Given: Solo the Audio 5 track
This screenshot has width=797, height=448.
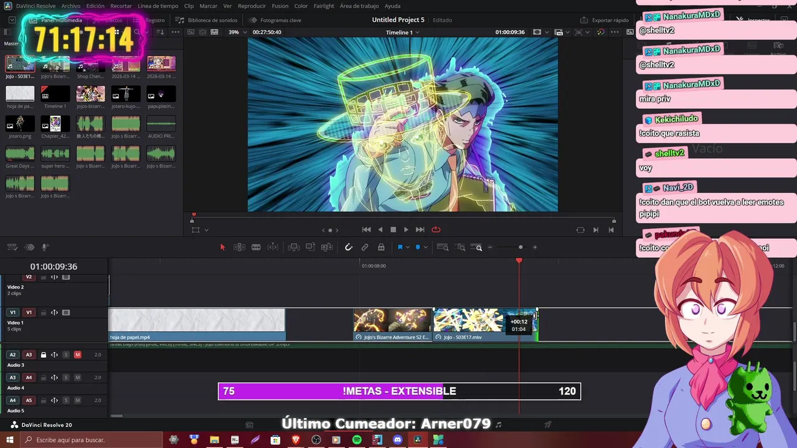Looking at the screenshot, I should tap(65, 401).
